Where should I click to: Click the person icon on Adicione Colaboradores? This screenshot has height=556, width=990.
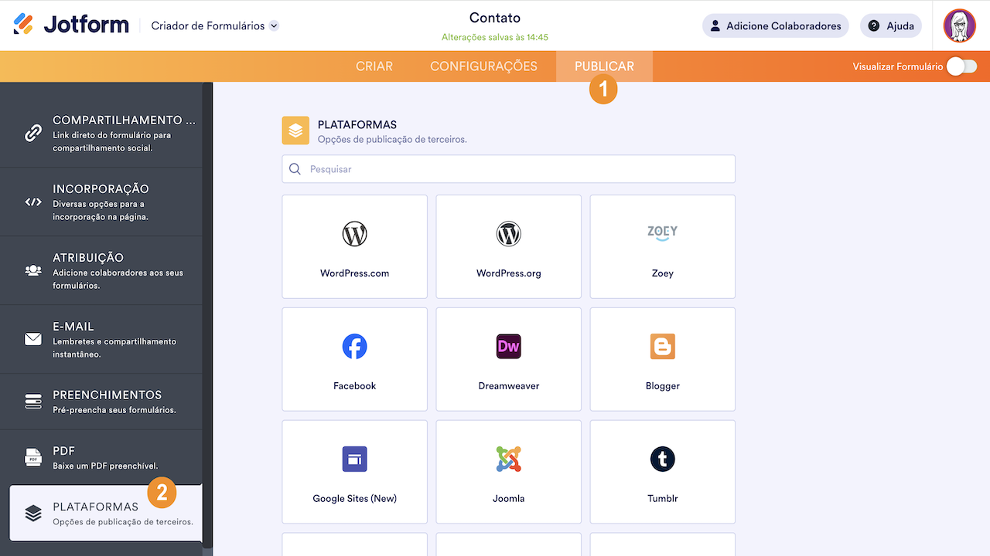coord(715,25)
